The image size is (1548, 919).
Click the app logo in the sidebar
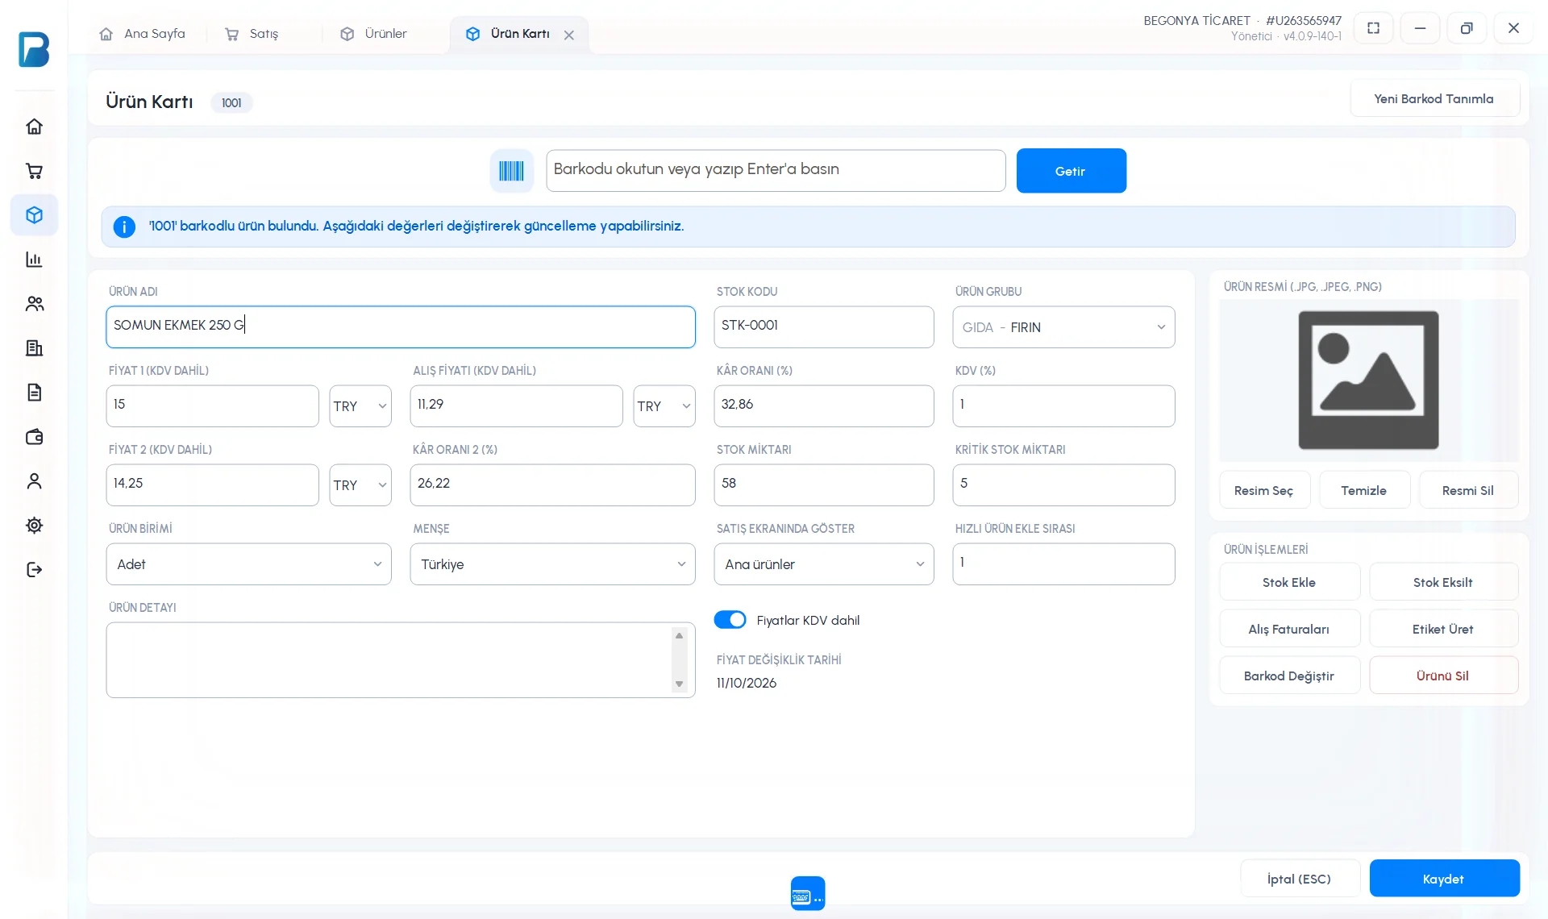point(34,49)
